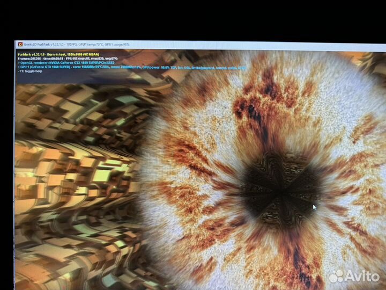Click the FurMark Burn-in test overlay line
Viewport: 386px width, 290px height.
pyautogui.click(x=48, y=54)
